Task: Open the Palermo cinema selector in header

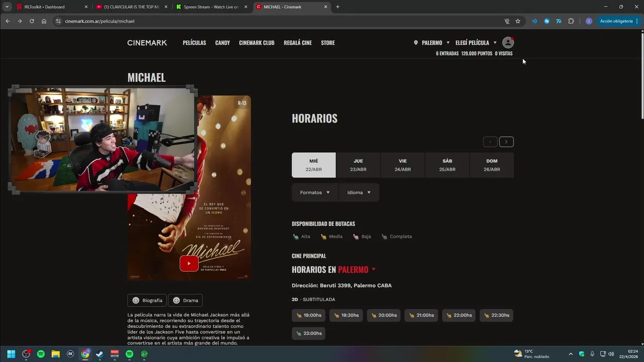Action: (432, 43)
